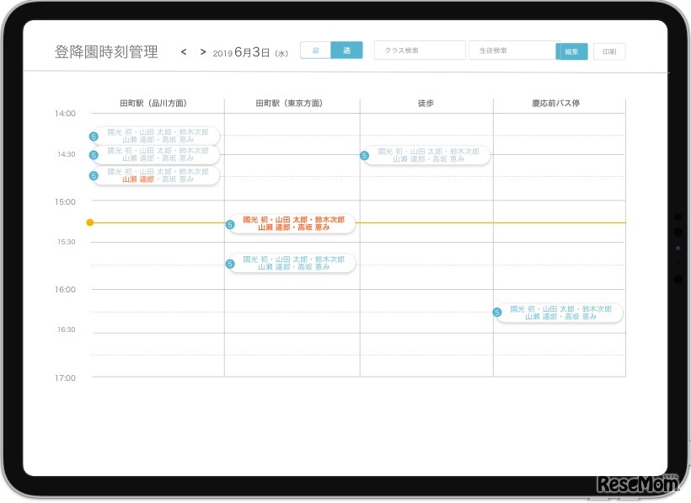Image resolution: width=691 pixels, height=503 pixels.
Task: Click the "5" badge on the 16:15 慶応前バス停 entry
Action: 498,312
